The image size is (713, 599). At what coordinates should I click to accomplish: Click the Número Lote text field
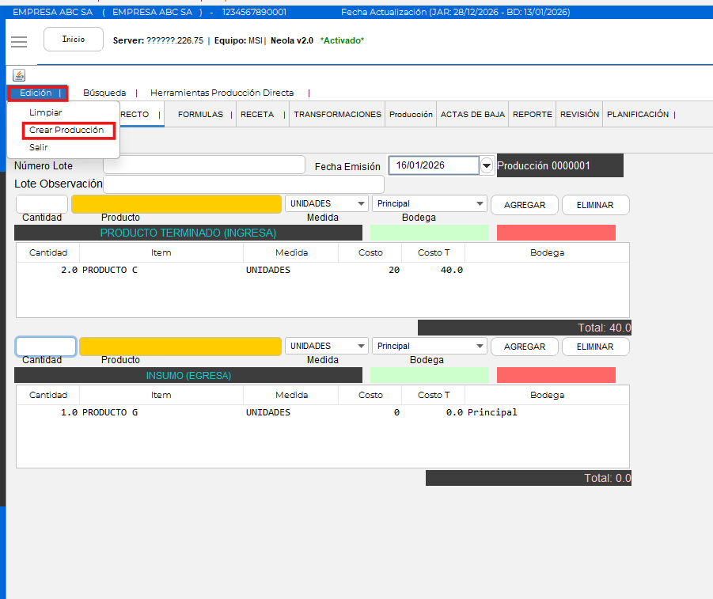(x=203, y=165)
